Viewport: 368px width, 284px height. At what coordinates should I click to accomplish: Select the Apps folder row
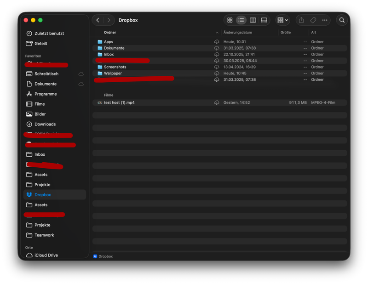click(220, 42)
